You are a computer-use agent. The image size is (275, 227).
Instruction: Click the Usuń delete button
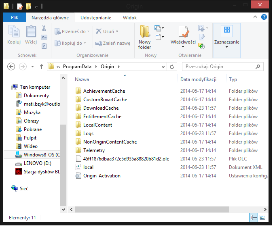pos(107,31)
